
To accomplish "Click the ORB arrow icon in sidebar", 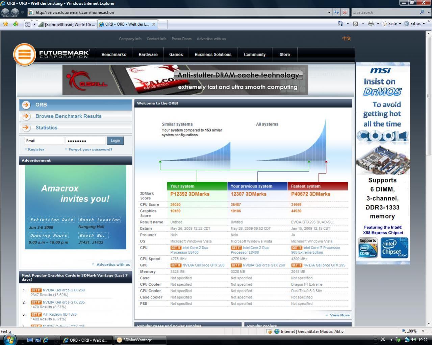I will tap(26, 105).
